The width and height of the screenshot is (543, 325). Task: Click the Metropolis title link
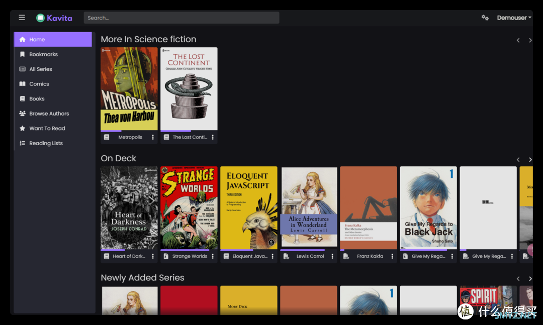pyautogui.click(x=130, y=138)
